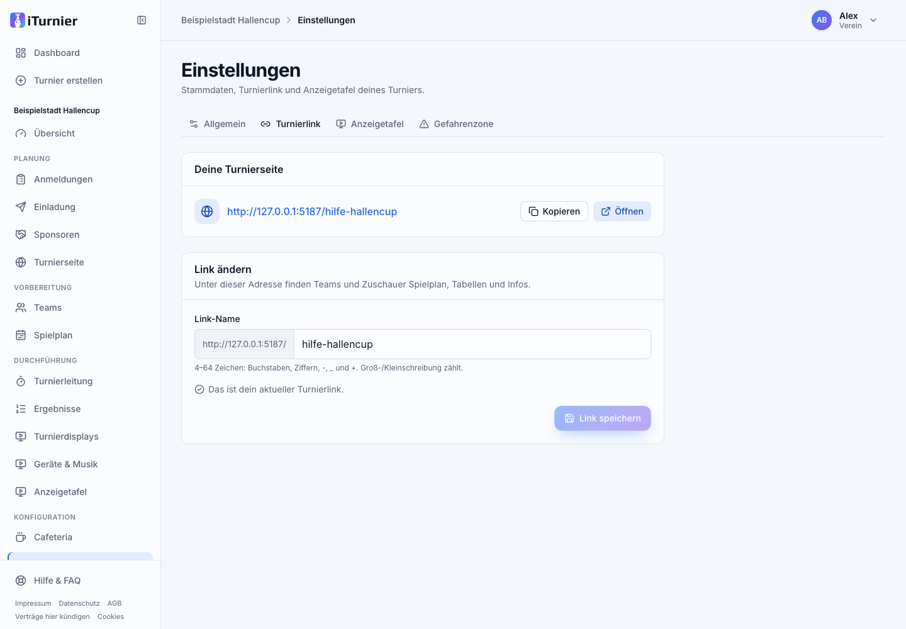Open Einladung paper plane icon
Screen dimensions: 906x629
21,207
